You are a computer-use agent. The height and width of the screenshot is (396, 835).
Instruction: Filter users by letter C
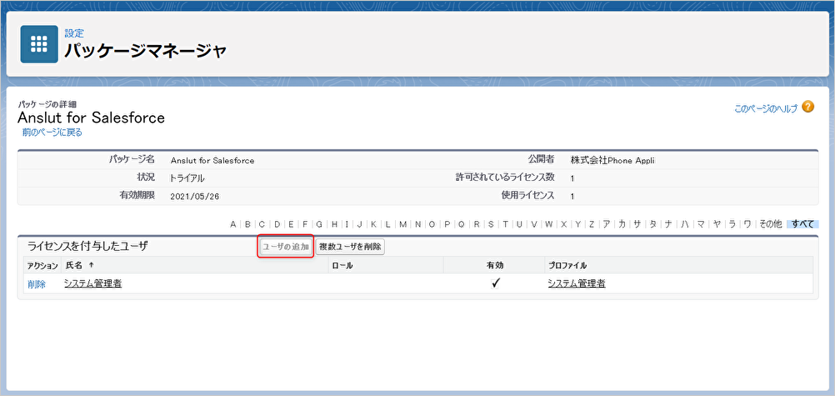(x=262, y=224)
